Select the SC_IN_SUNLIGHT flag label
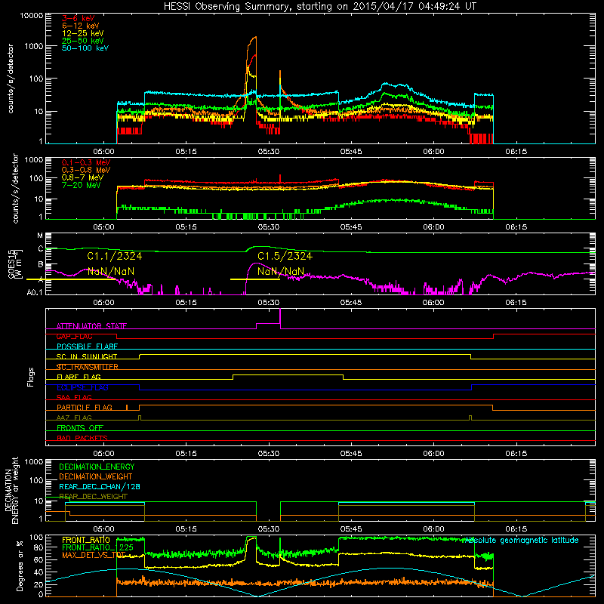604x604 pixels. [x=87, y=356]
